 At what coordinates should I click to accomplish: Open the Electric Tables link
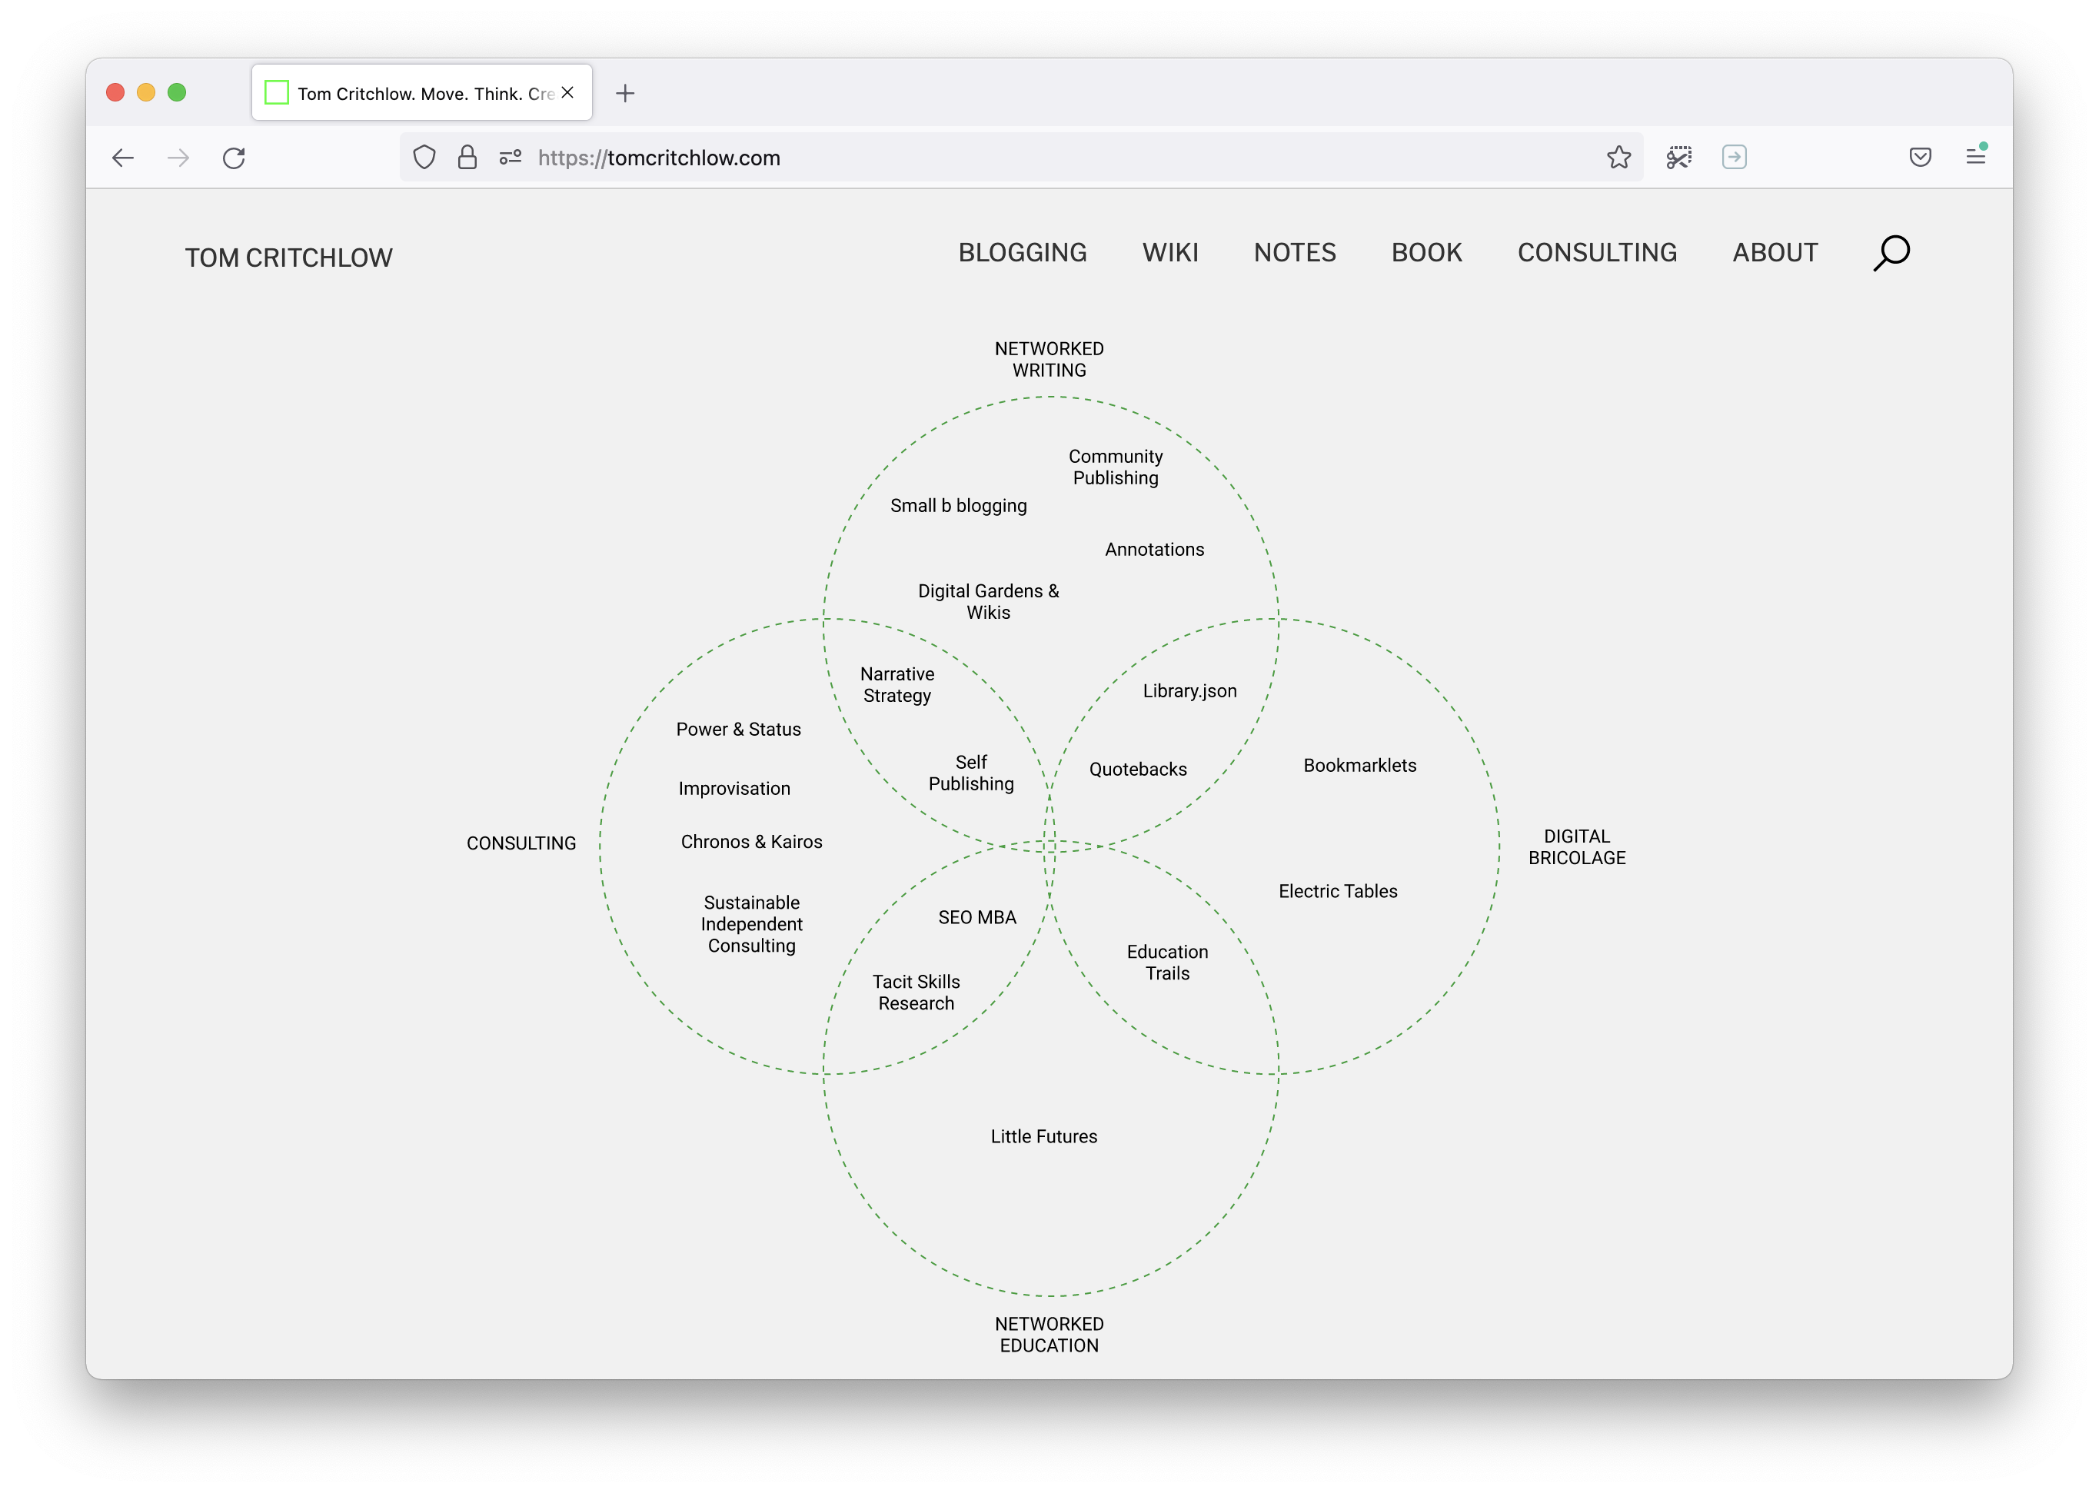[1338, 891]
